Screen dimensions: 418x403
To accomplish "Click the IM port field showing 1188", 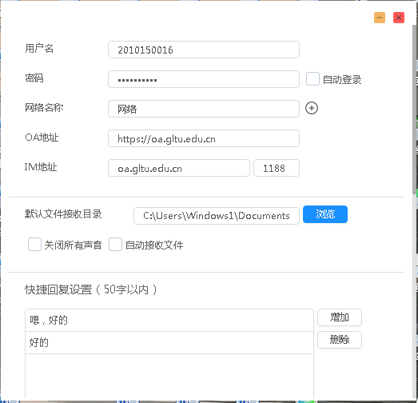I will tap(277, 168).
